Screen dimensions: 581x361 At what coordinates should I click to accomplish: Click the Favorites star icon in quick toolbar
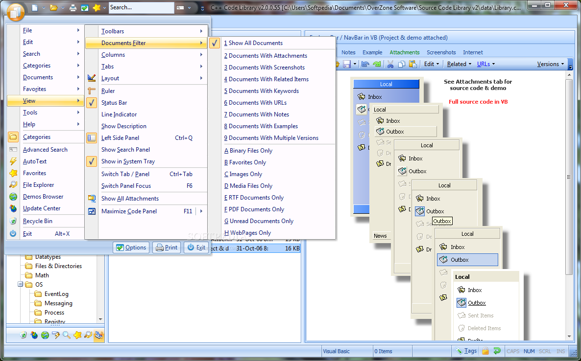(x=97, y=7)
